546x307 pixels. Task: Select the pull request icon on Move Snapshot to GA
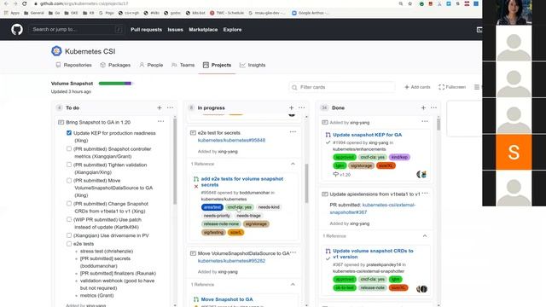click(x=196, y=299)
